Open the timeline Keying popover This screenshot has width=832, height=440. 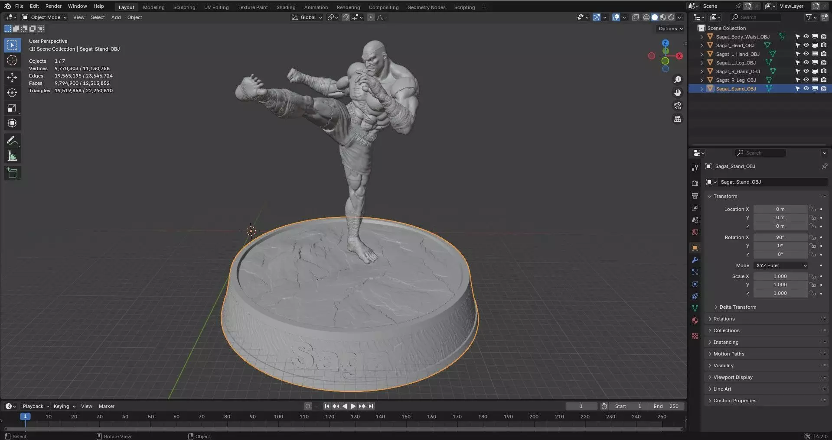[64, 406]
